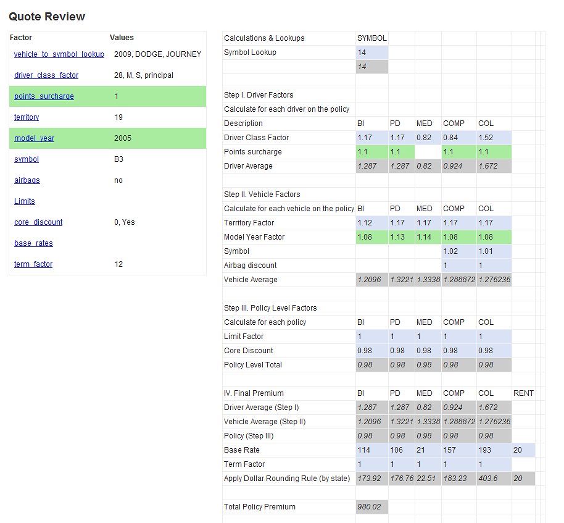564x523 pixels.
Task: Select the value "2009, DODGE, JOURNEY"
Action: coord(157,54)
